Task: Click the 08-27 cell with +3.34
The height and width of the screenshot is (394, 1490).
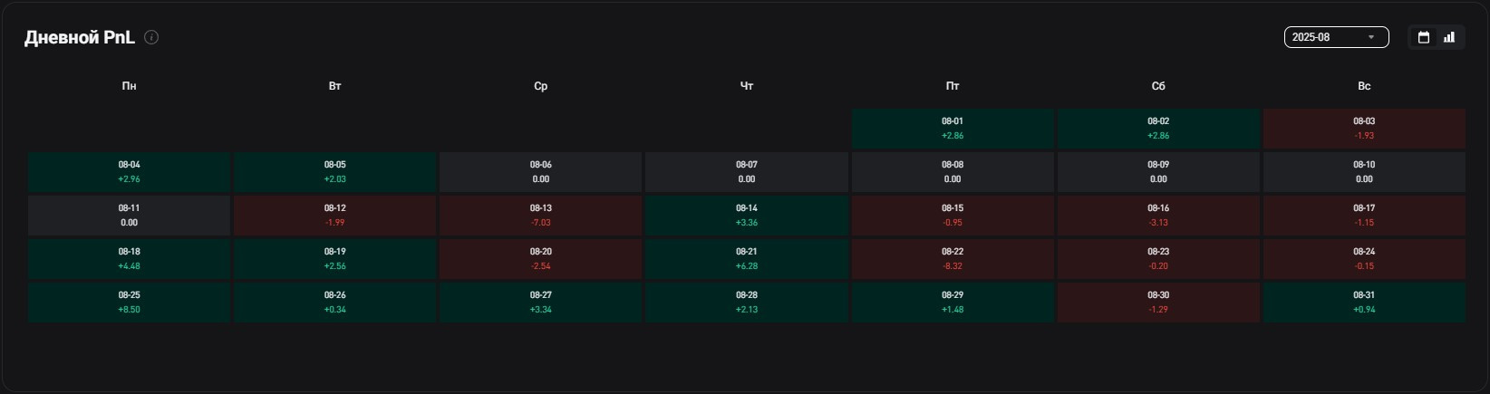Action: 540,303
